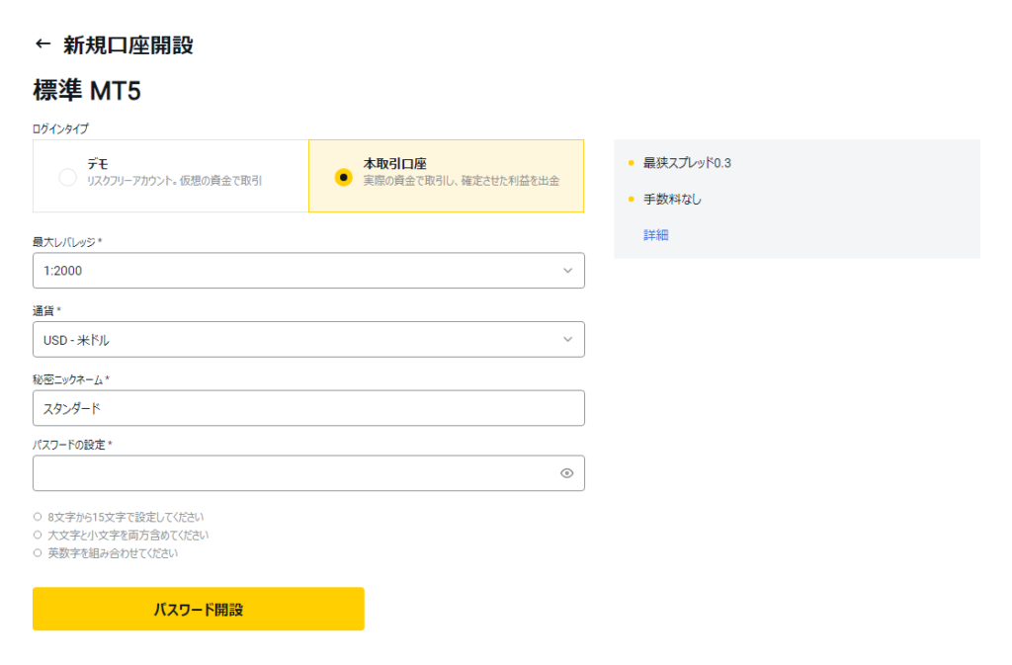The height and width of the screenshot is (665, 1012).
Task: Click the 実際の資金で取引し live account description
Action: click(461, 182)
